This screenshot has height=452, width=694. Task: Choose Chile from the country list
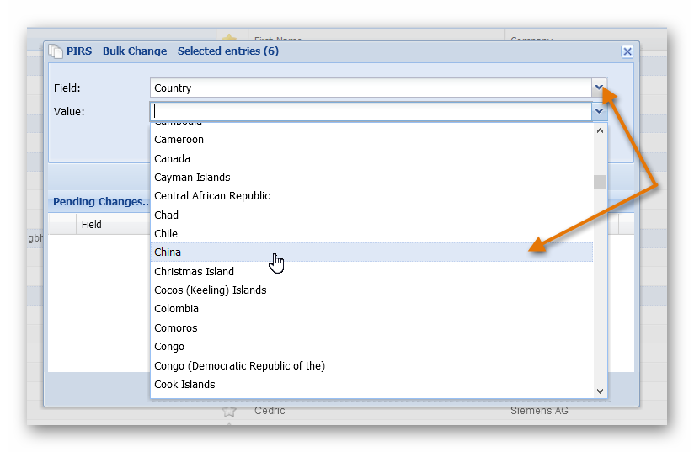click(166, 234)
